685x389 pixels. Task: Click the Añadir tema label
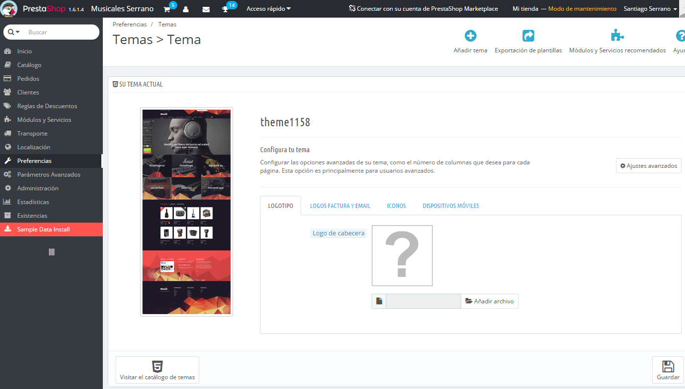click(x=471, y=50)
